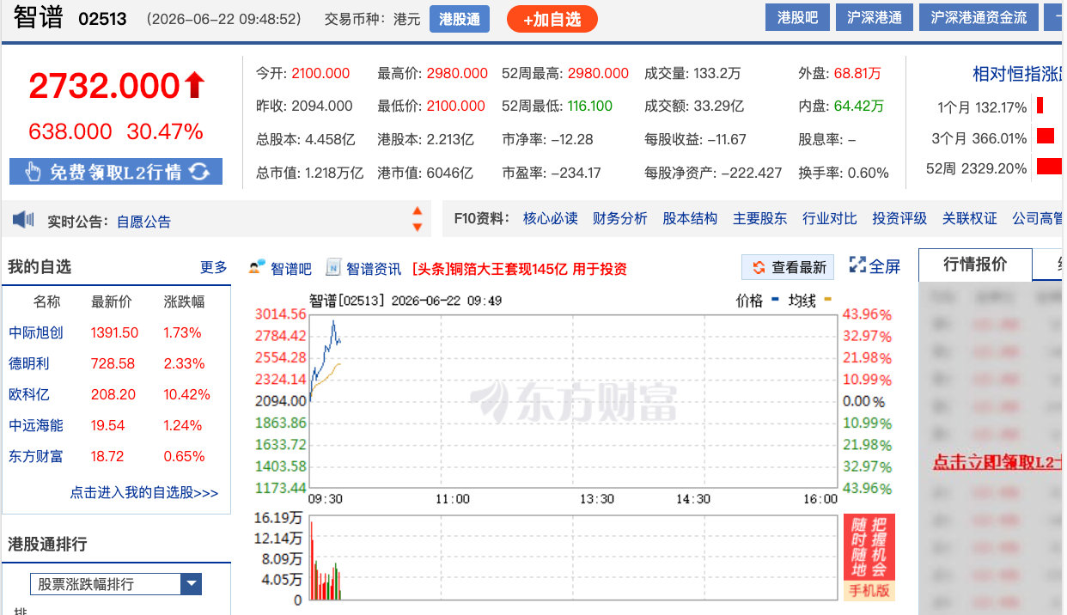Open 沪深港通 button

coord(875,17)
